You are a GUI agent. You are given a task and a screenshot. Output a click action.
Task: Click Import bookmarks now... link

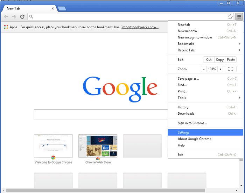coord(140,27)
